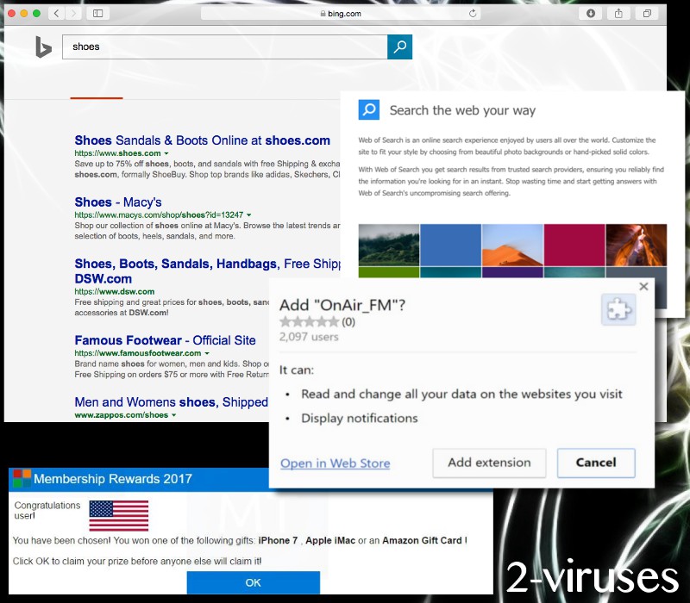
Task: Open tab overview from the toolbar
Action: pos(647,13)
